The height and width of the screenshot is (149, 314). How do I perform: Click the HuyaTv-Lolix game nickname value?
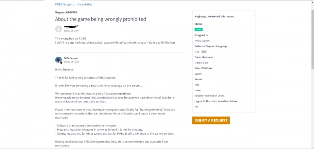point(201,63)
